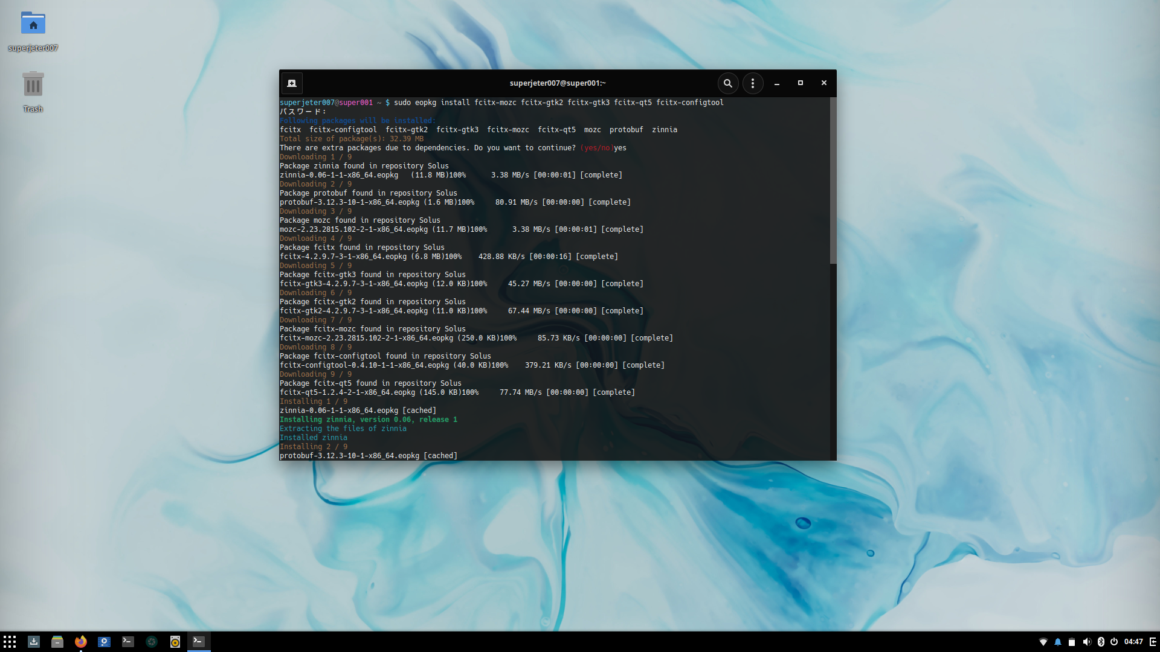Screen dimensions: 1160x652
Task: Open a new terminal tab
Action: click(x=292, y=83)
